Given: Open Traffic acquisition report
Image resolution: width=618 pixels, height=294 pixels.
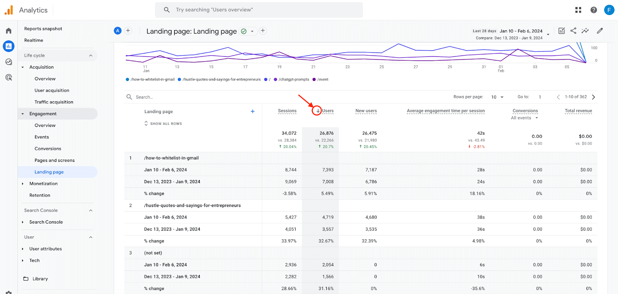Looking at the screenshot, I should pos(54,102).
